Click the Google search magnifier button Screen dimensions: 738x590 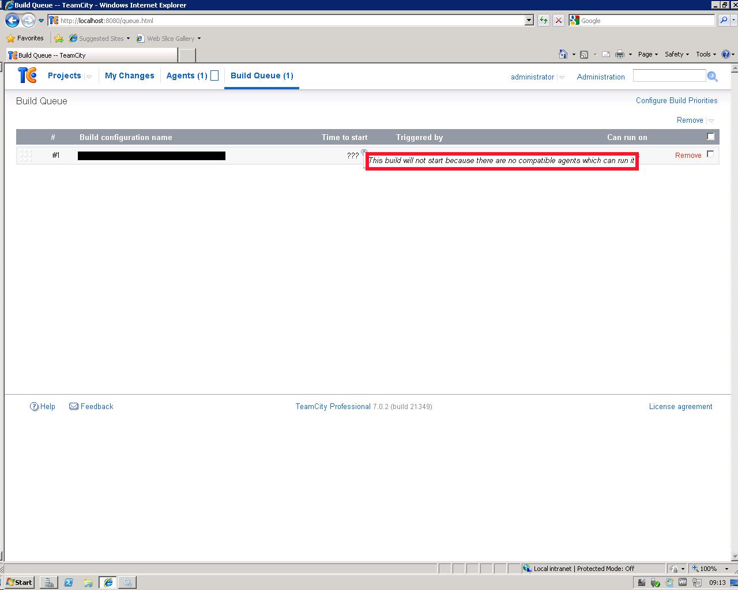click(x=724, y=20)
